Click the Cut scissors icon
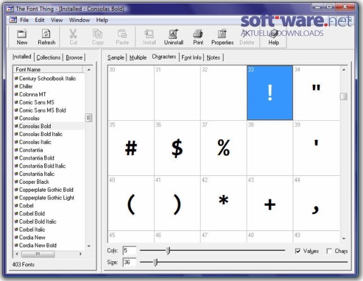The height and width of the screenshot is (281, 363). click(x=73, y=34)
